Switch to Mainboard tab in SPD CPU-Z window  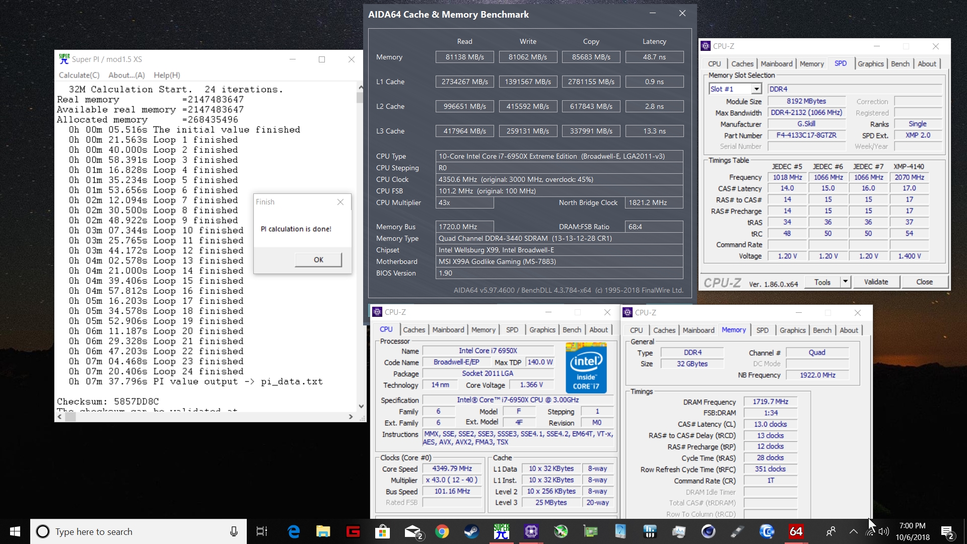coord(776,64)
